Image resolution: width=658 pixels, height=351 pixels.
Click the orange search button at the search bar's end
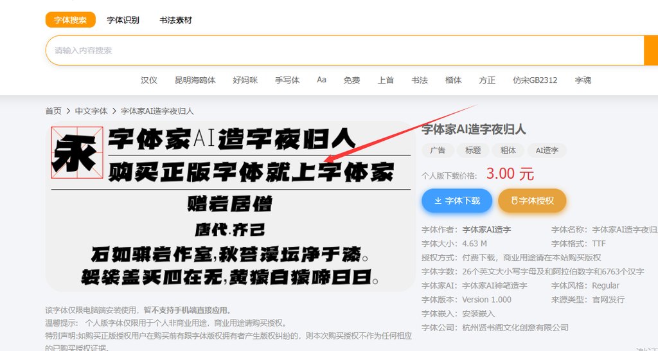coord(651,50)
